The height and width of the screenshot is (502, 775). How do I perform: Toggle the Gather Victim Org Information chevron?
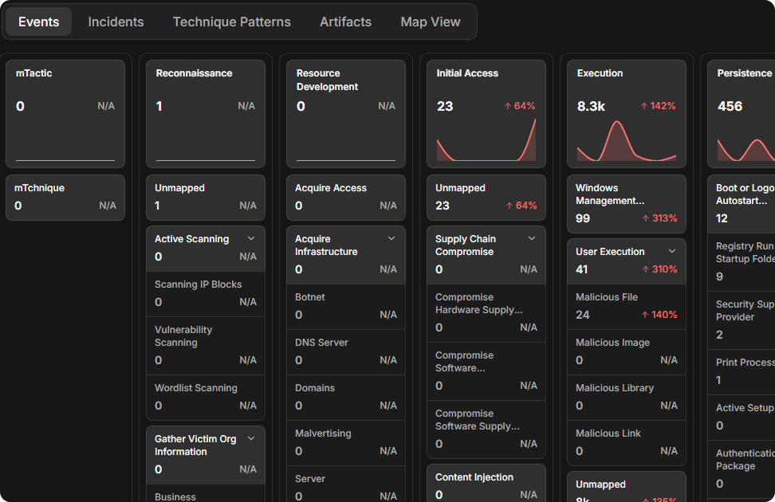(x=251, y=439)
